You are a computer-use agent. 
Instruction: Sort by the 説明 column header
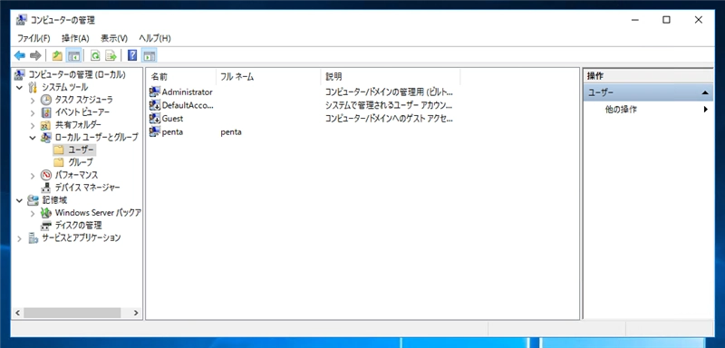[391, 77]
